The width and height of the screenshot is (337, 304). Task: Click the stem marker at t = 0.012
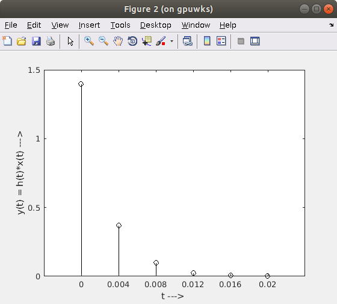(x=193, y=273)
